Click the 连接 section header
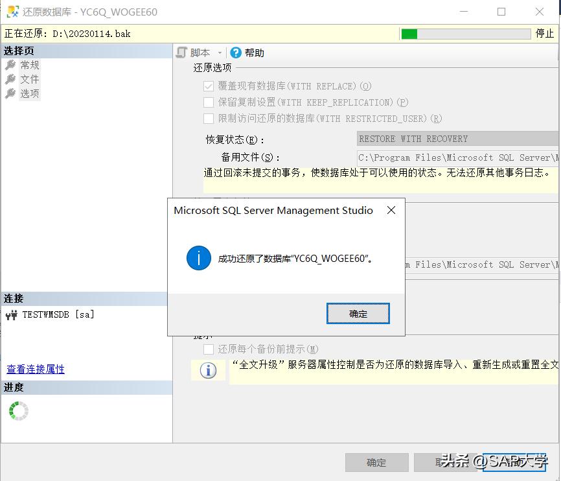Image resolution: width=561 pixels, height=481 pixels. (x=84, y=299)
